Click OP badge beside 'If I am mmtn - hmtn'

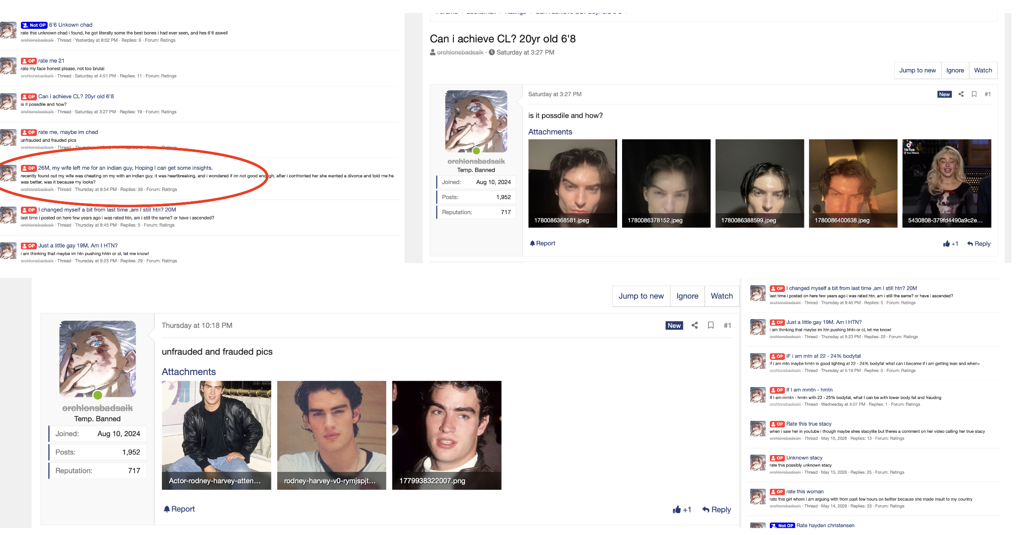[777, 390]
